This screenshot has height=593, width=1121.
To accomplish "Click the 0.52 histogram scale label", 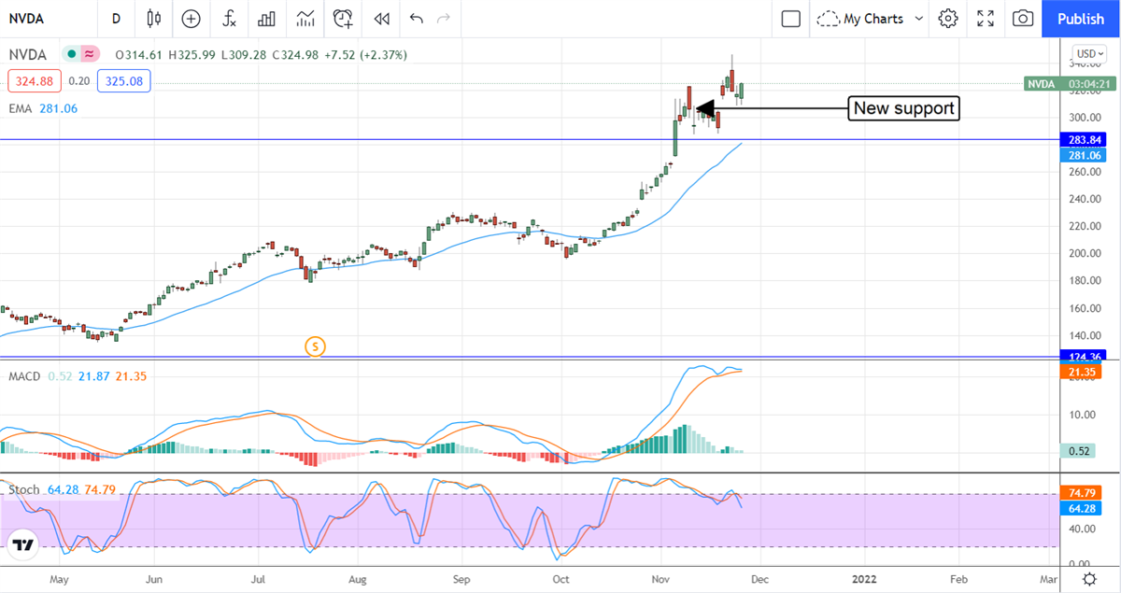I will click(1080, 452).
